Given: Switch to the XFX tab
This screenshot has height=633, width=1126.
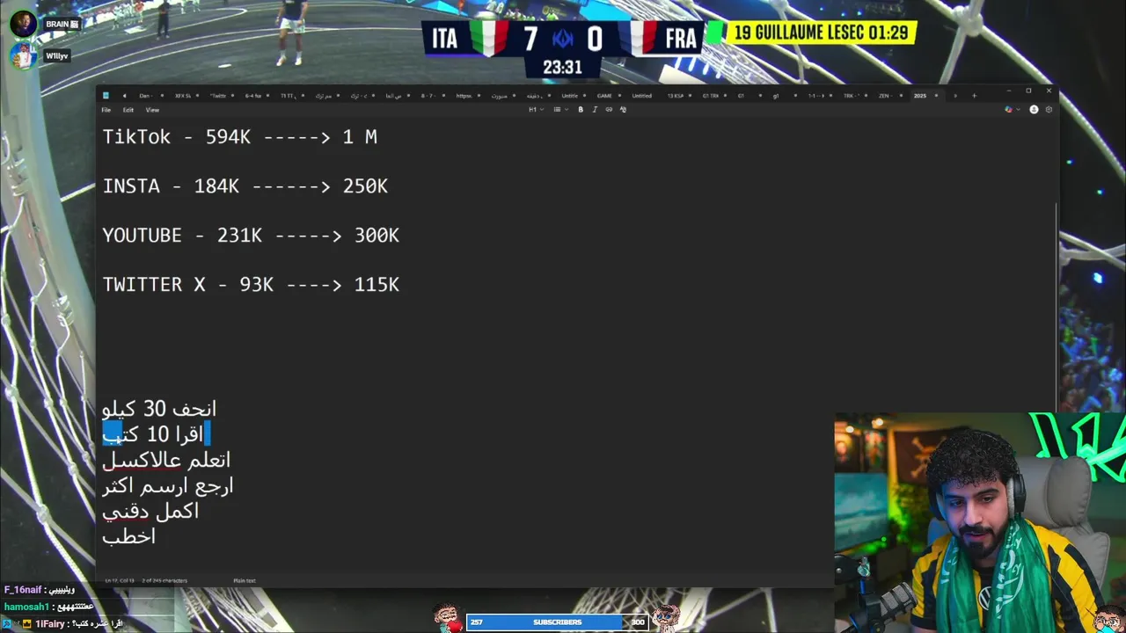Looking at the screenshot, I should coord(182,95).
